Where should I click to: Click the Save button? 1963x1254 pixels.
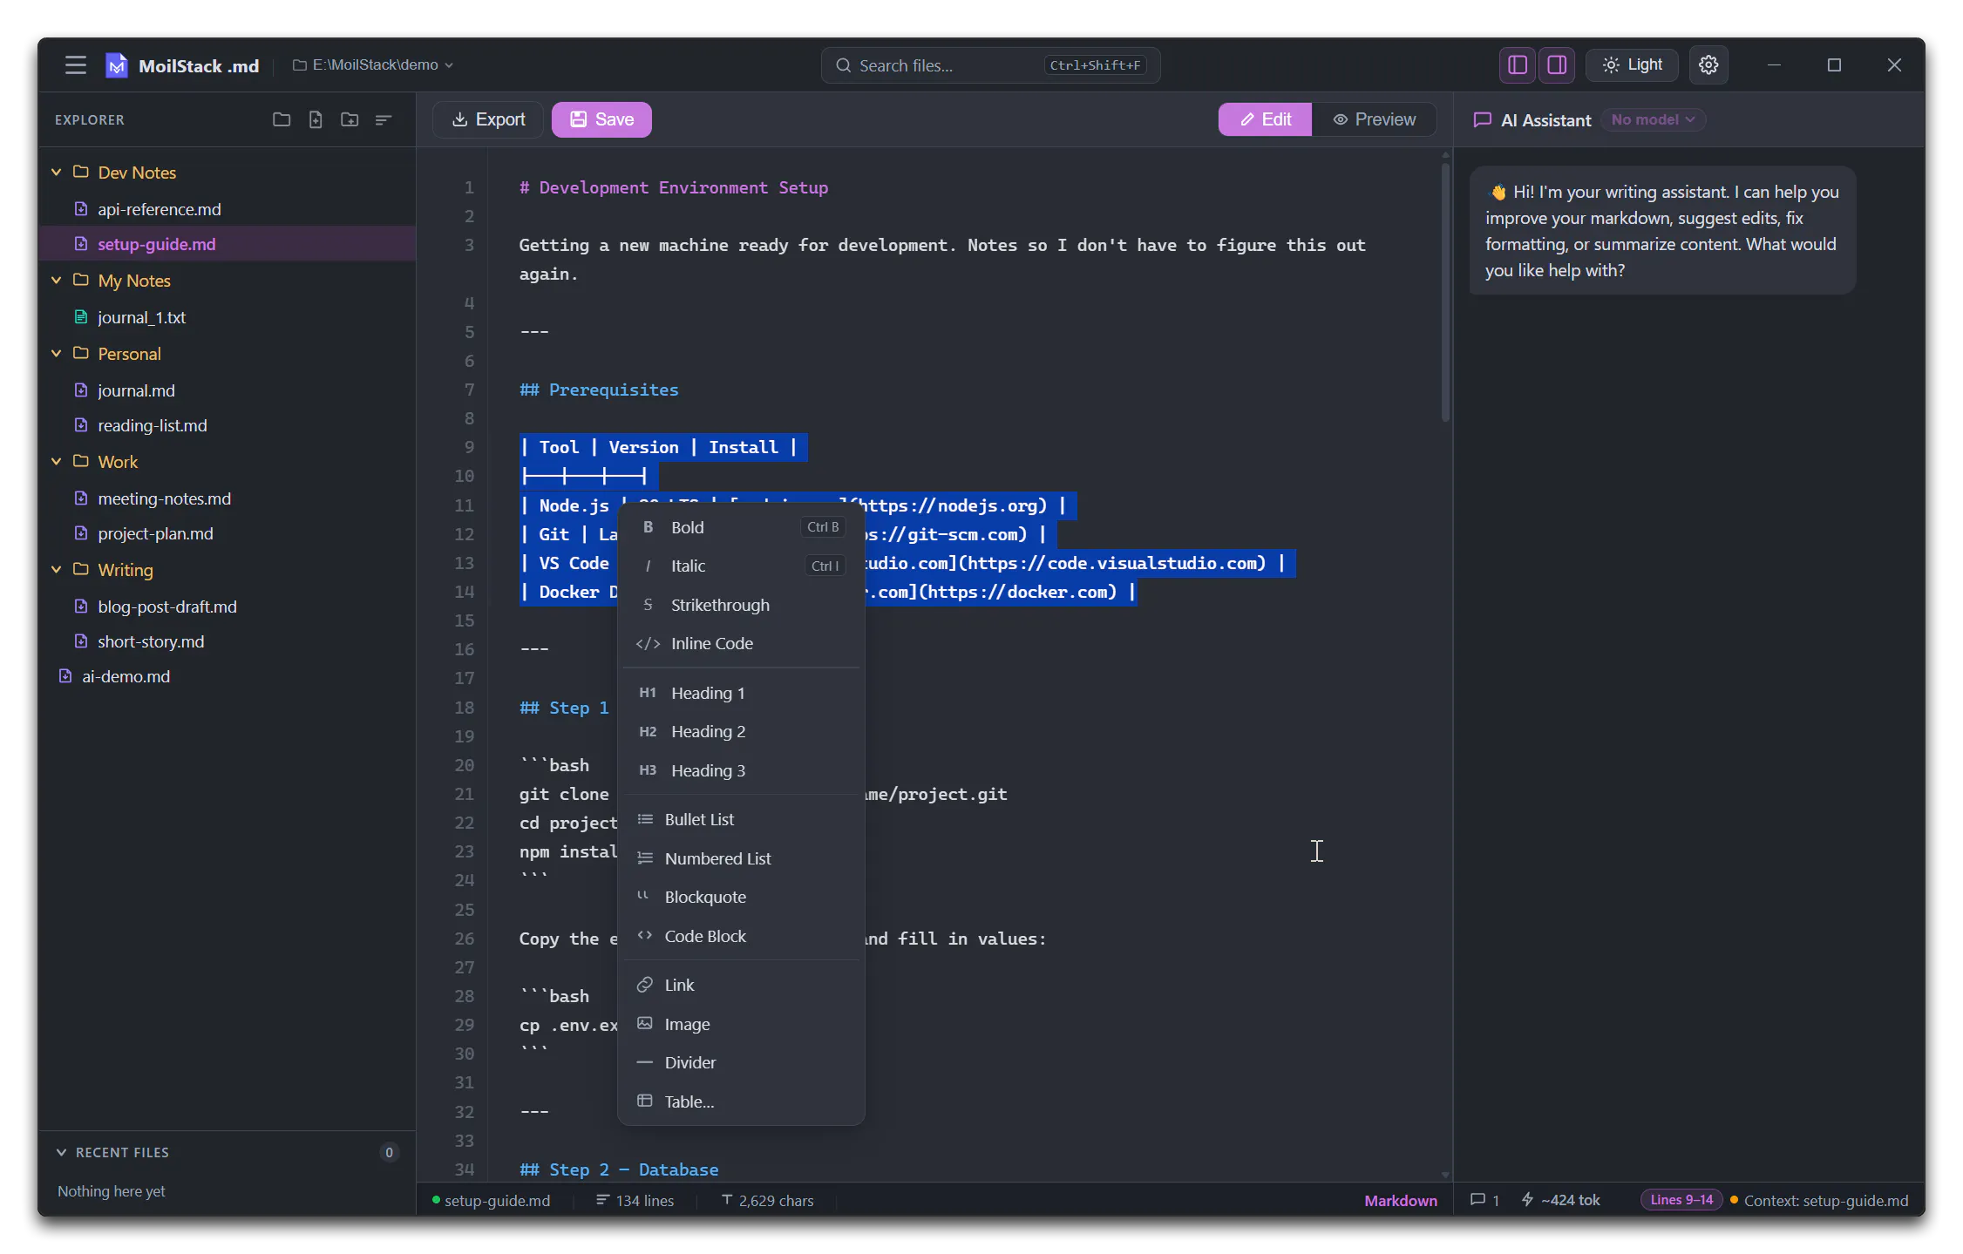point(601,119)
